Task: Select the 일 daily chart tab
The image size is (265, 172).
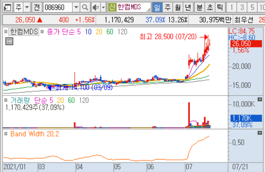Action: (x=157, y=7)
